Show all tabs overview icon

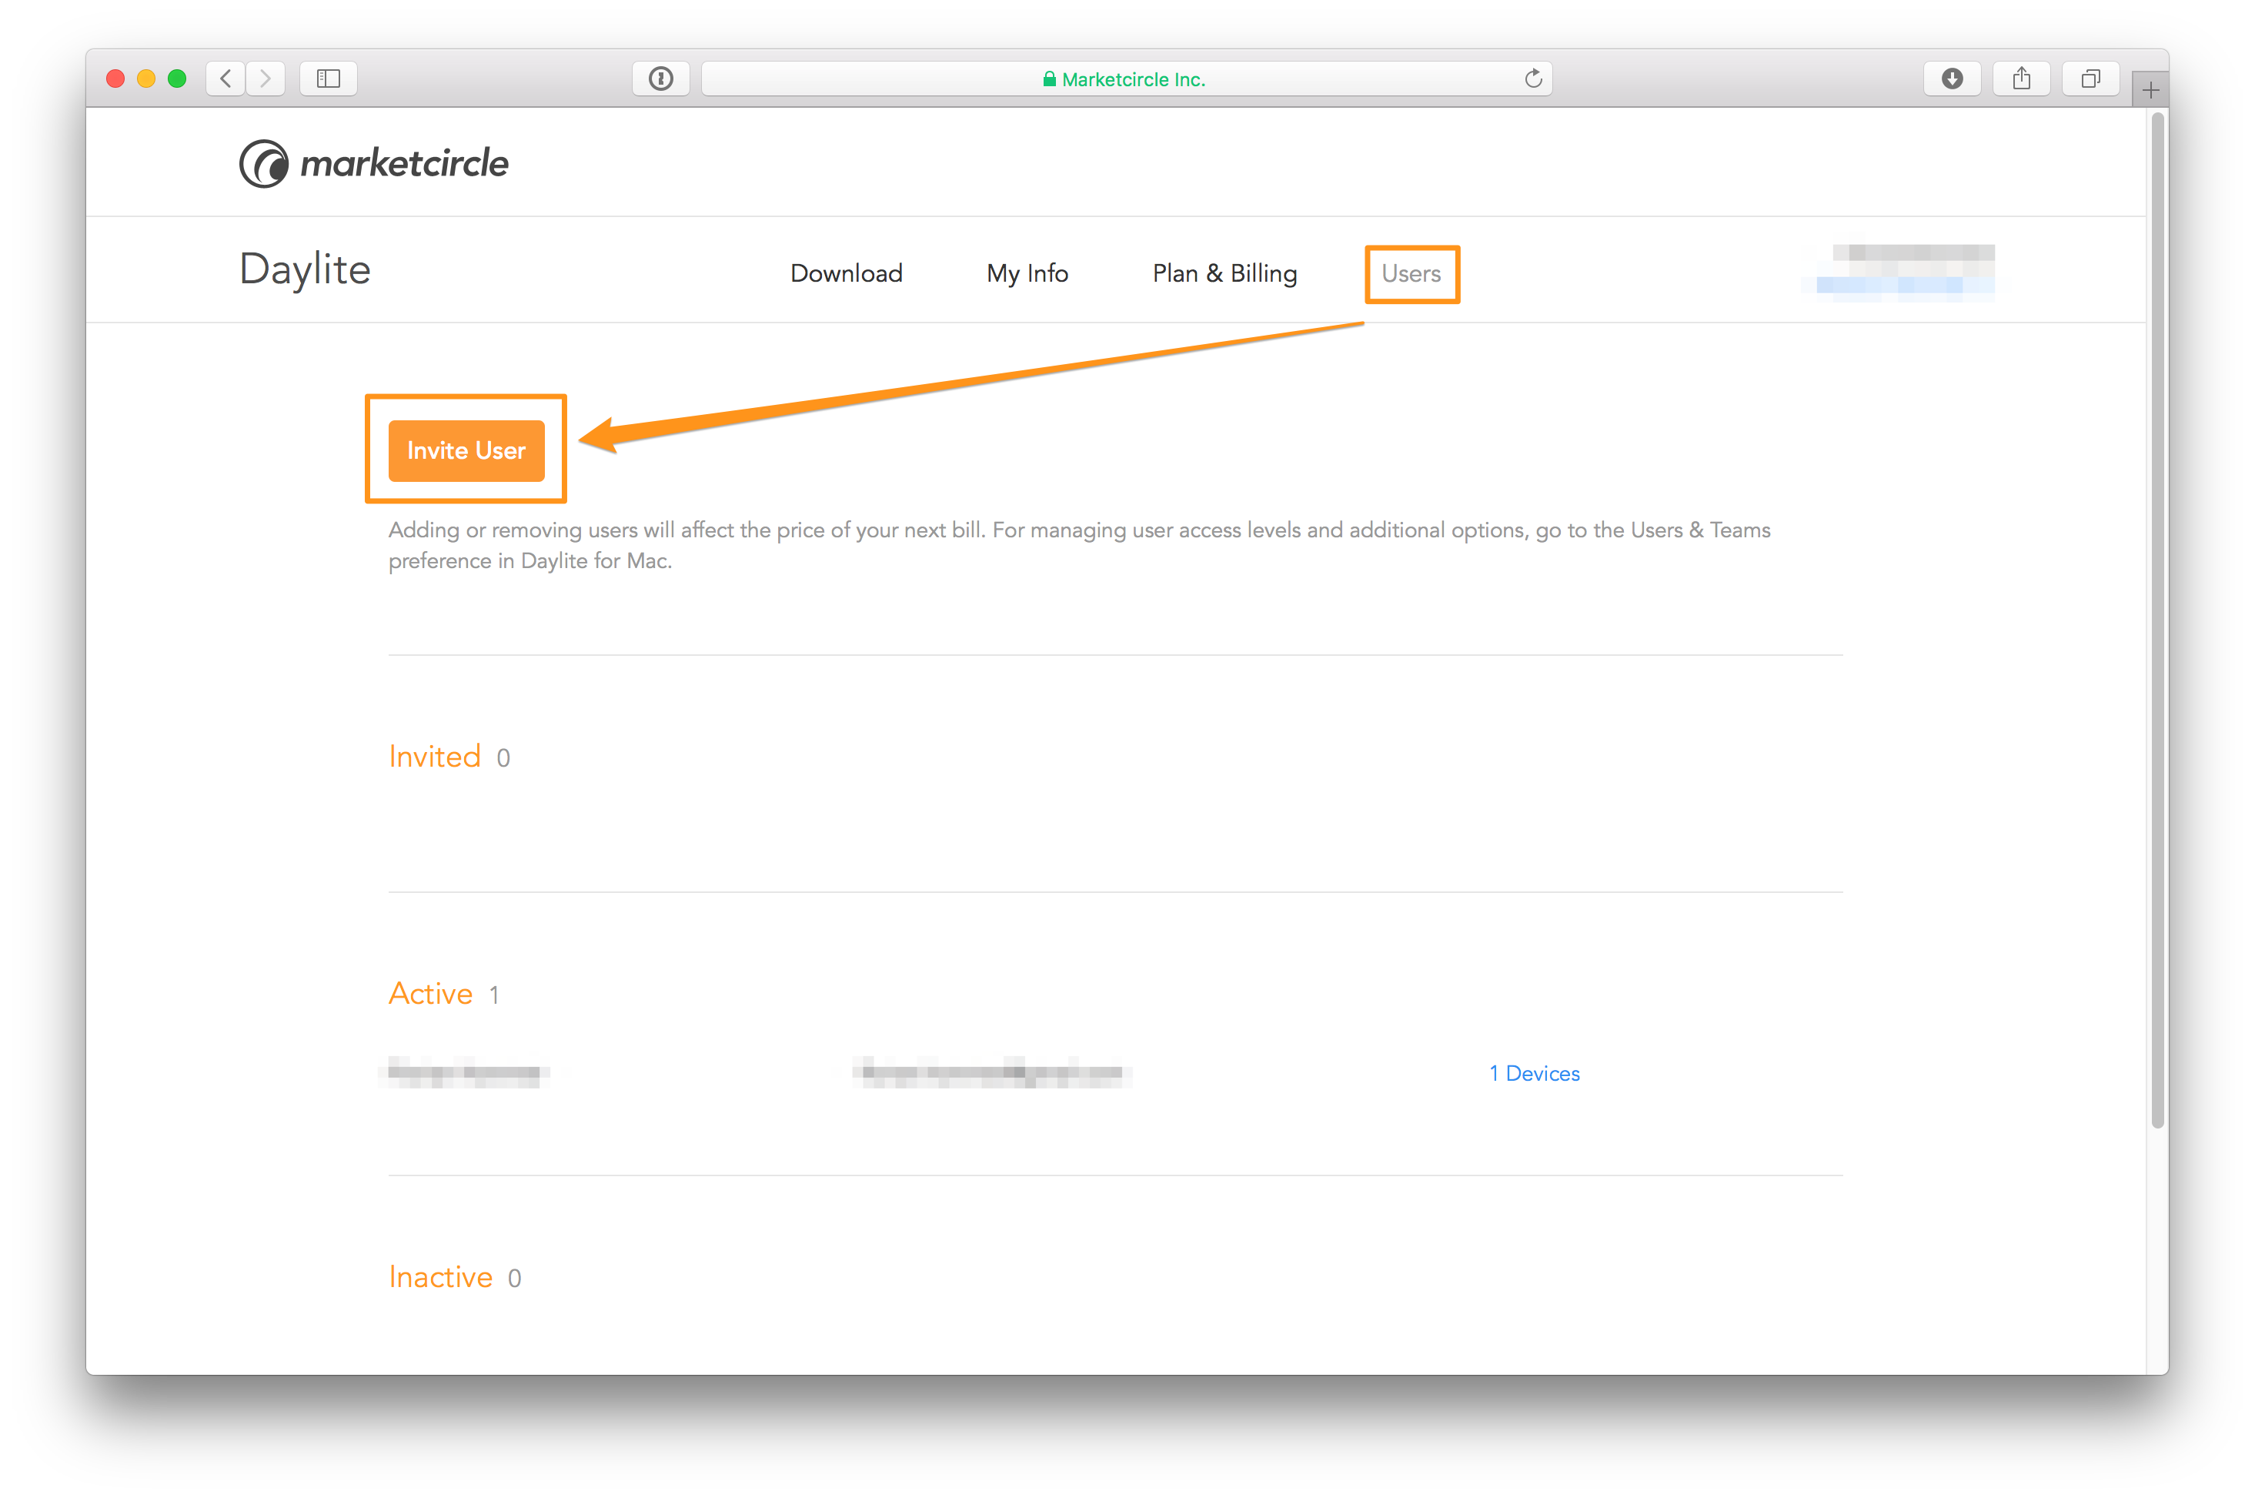click(x=2091, y=79)
